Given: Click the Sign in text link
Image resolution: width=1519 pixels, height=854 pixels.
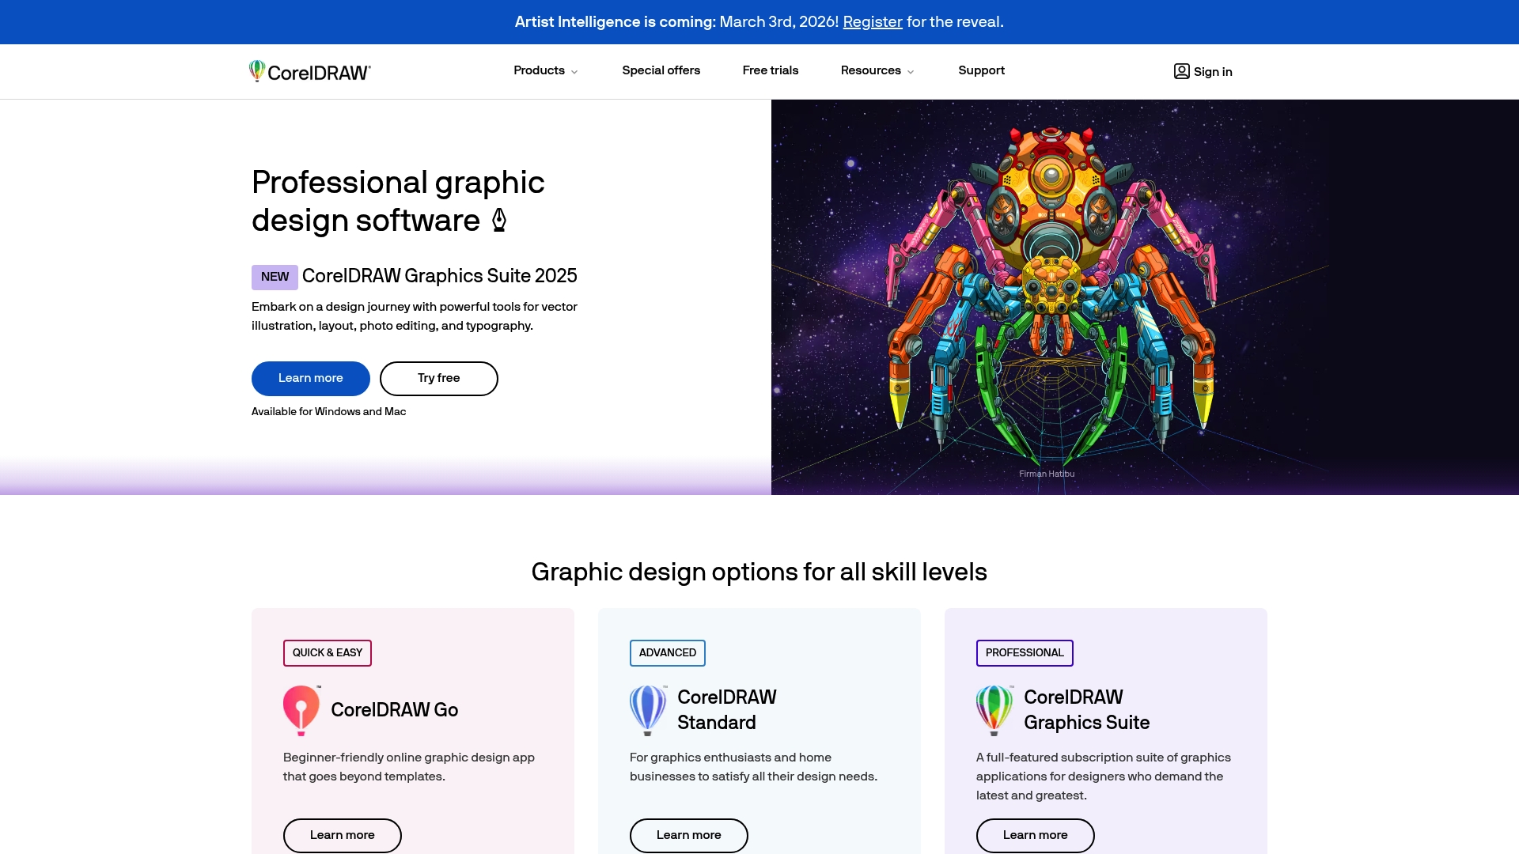Looking at the screenshot, I should (1212, 71).
